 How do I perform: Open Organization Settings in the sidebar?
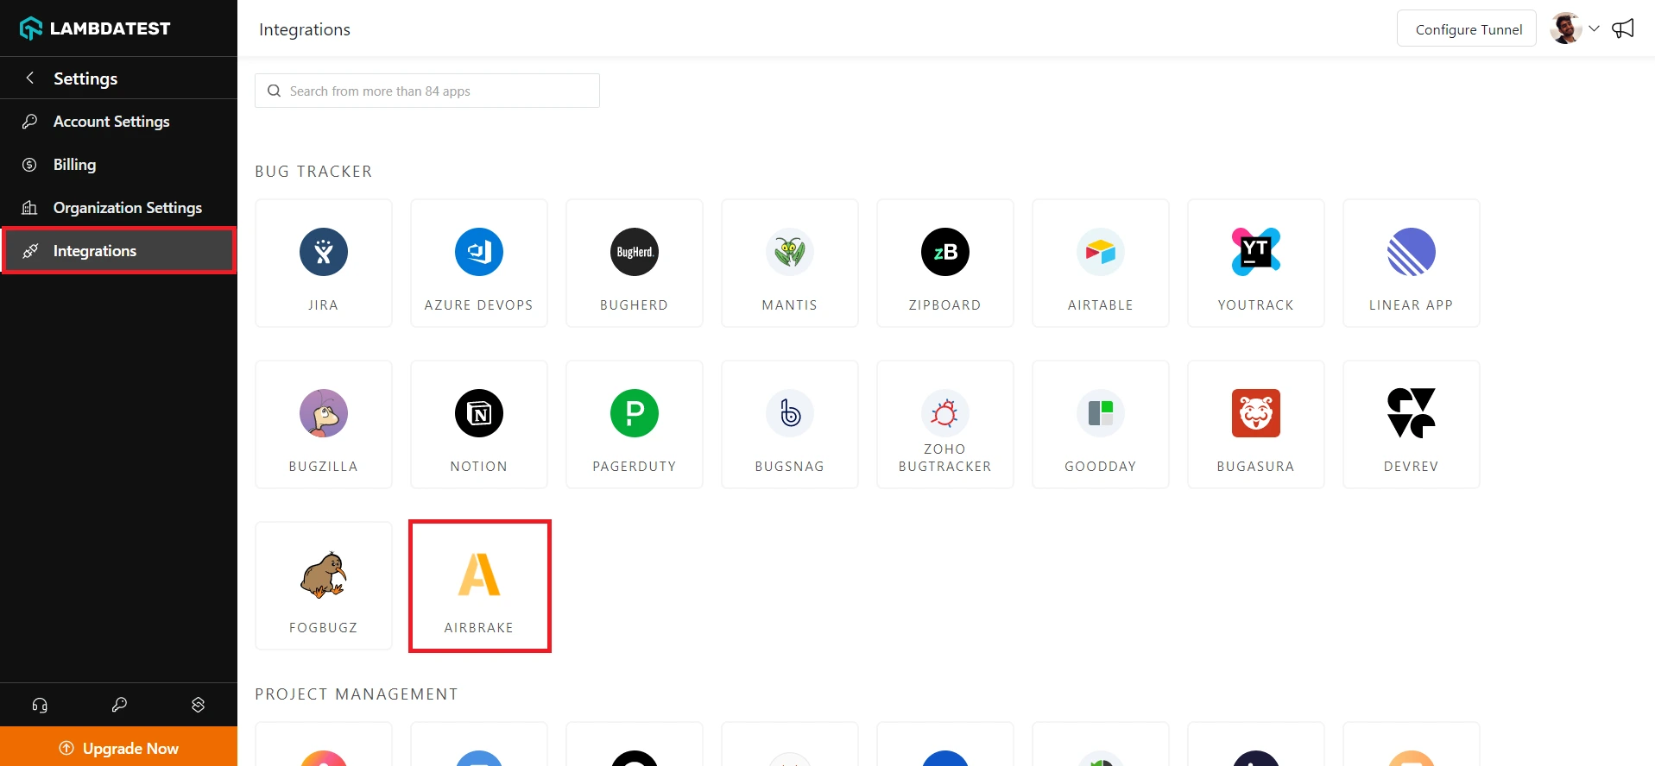127,208
